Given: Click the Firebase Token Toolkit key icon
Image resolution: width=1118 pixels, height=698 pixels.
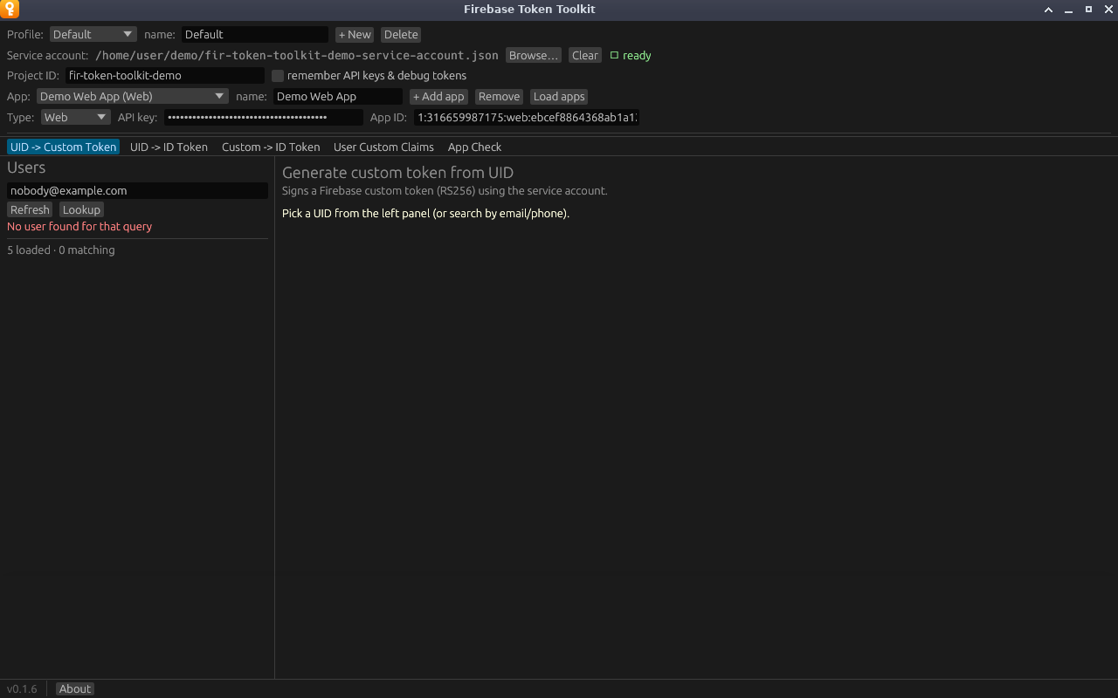Looking at the screenshot, I should point(10,10).
